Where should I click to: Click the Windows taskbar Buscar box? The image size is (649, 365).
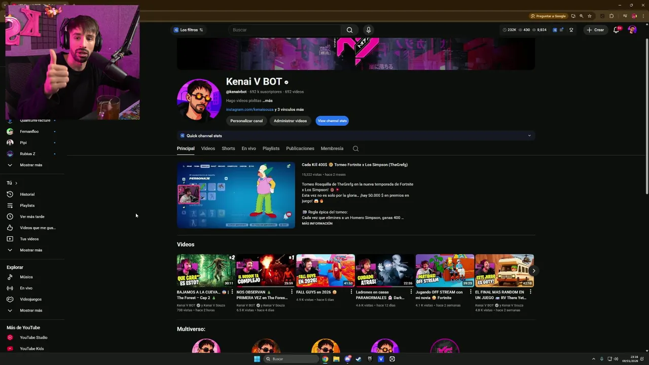291,359
